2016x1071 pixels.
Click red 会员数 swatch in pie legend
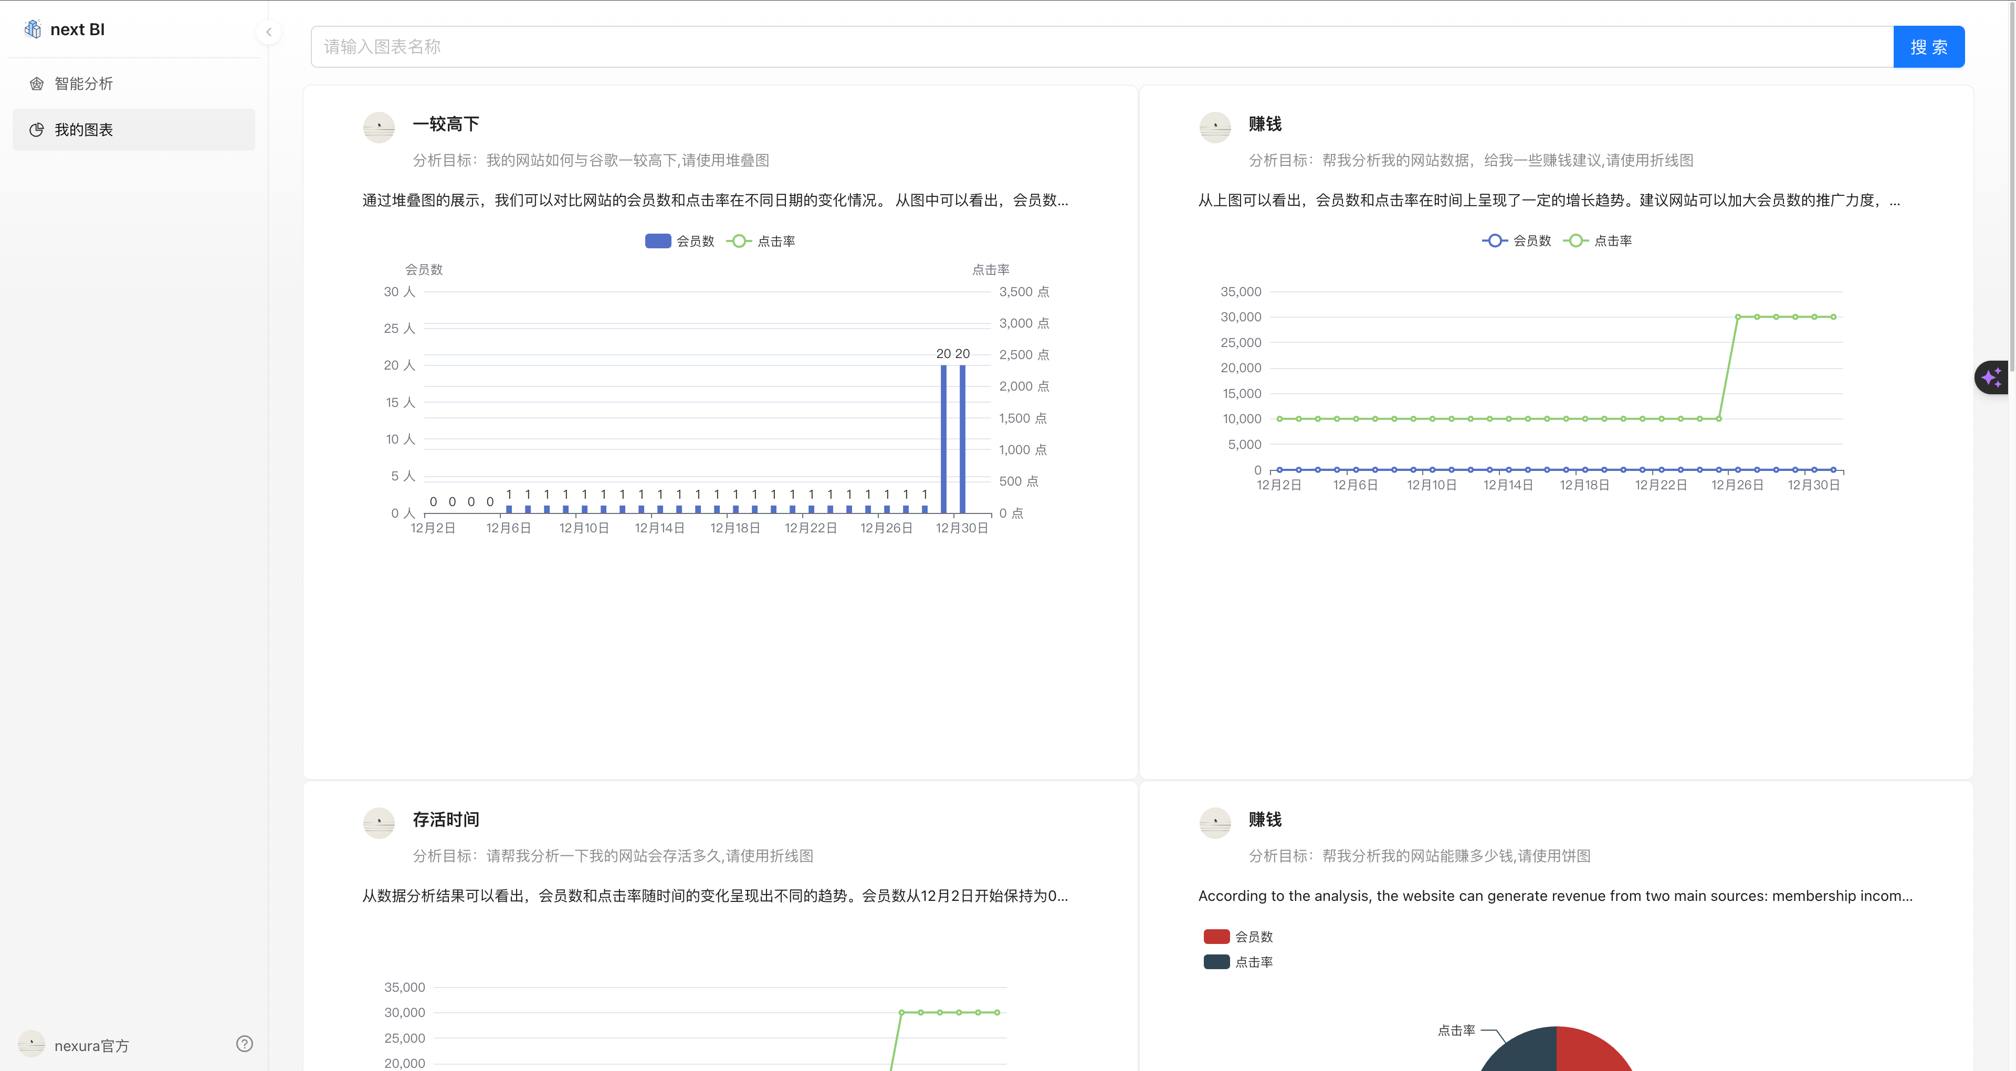pos(1216,937)
